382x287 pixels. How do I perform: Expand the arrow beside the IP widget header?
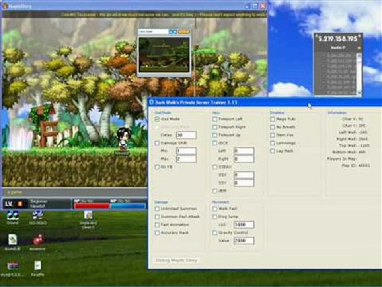coord(359,48)
